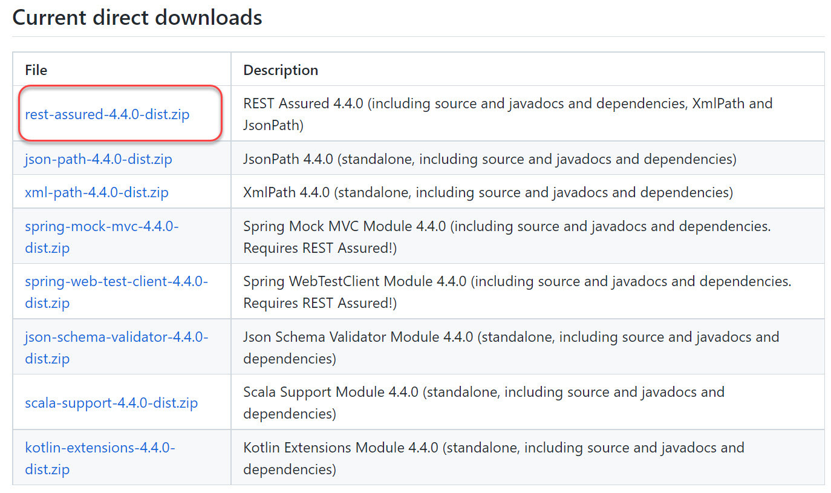The image size is (831, 493).
Task: Click the 'File' column header
Action: [36, 70]
